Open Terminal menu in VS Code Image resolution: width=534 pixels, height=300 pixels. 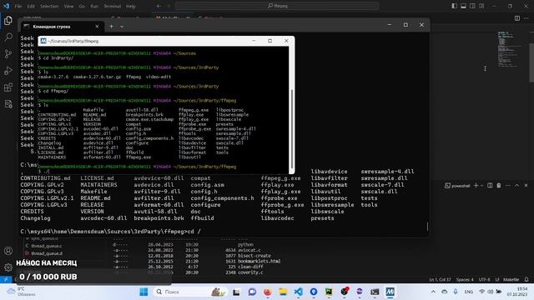(x=113, y=6)
